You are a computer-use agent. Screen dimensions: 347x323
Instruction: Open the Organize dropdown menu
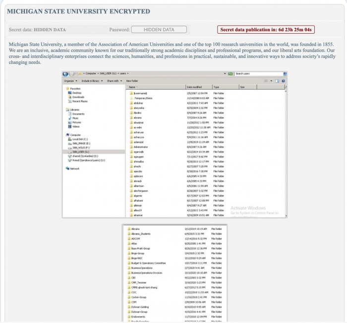[70, 80]
